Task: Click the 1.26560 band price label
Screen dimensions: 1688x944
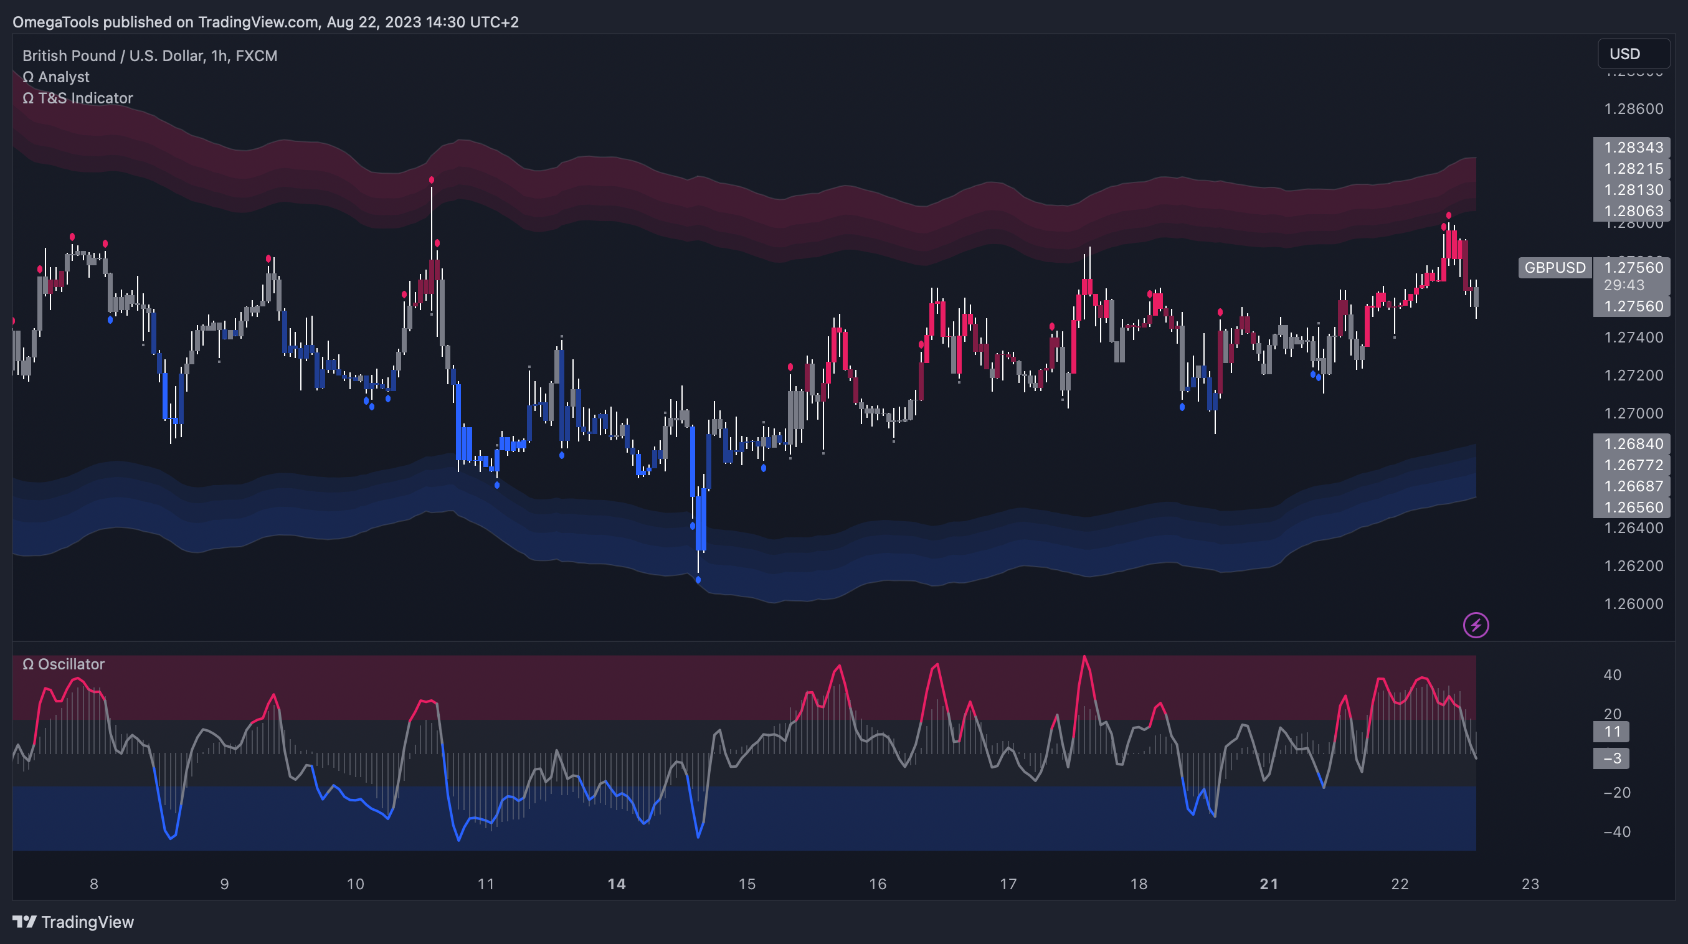Action: pyautogui.click(x=1633, y=506)
